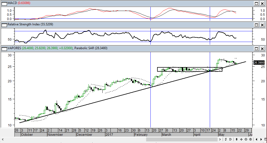Maximize the VAPORES price panel
The width and height of the screenshot is (267, 143).
257,48
